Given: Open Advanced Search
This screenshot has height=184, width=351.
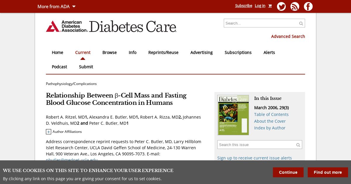Looking at the screenshot, I should 288,37.
